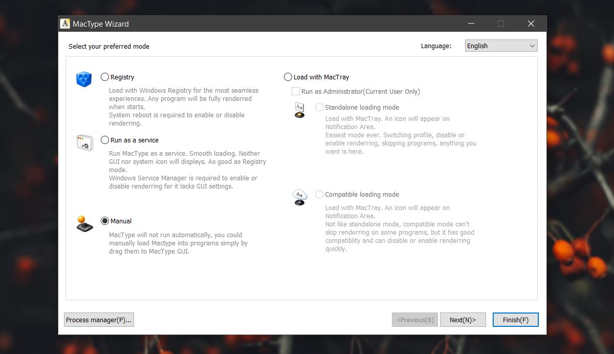Click the Finish(F) button
The width and height of the screenshot is (614, 354).
pyautogui.click(x=516, y=320)
